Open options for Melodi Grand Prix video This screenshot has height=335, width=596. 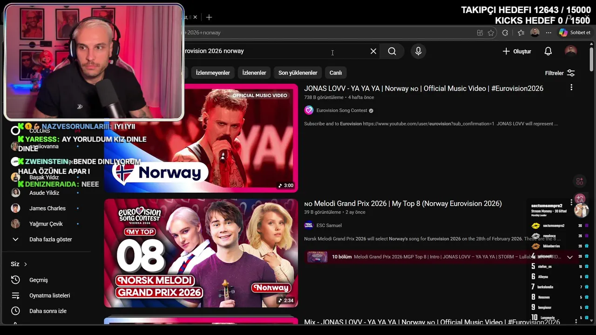[x=571, y=203]
